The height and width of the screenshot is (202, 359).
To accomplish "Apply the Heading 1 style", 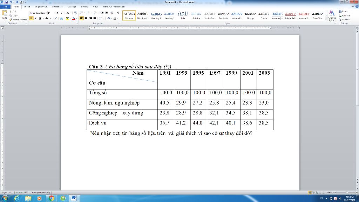I will point(156,15).
